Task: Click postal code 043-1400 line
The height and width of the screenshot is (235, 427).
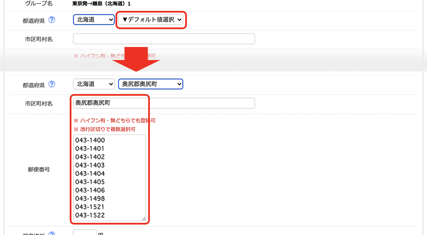Action: click(x=90, y=140)
